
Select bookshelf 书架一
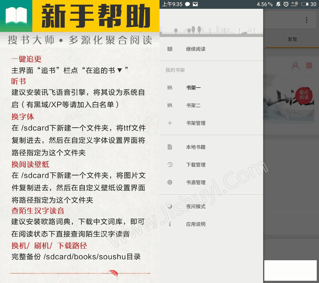(211, 88)
